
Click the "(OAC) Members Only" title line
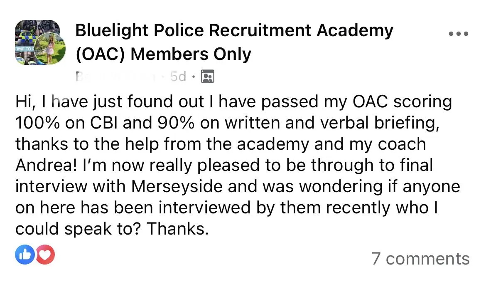(x=163, y=54)
